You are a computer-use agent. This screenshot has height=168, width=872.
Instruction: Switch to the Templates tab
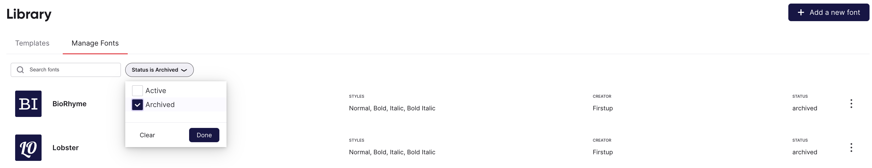[32, 43]
